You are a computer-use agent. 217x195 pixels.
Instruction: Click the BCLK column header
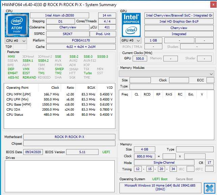click(x=86, y=88)
